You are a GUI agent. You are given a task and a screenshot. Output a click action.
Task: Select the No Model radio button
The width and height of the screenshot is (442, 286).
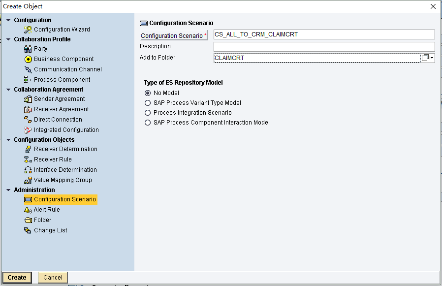click(x=148, y=93)
